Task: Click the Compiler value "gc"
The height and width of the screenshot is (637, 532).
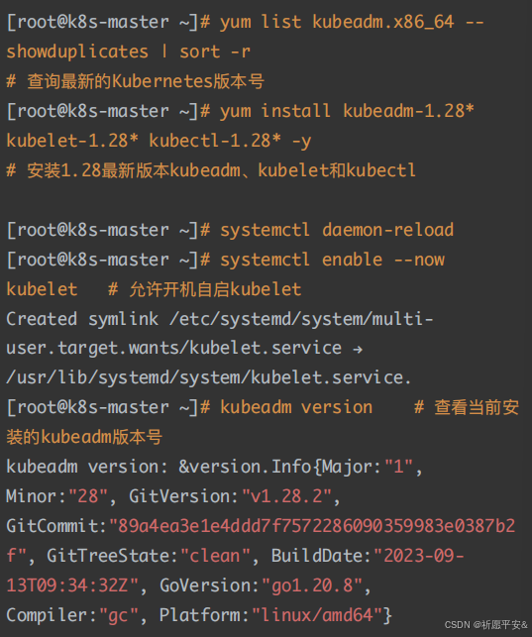Action: (x=119, y=615)
